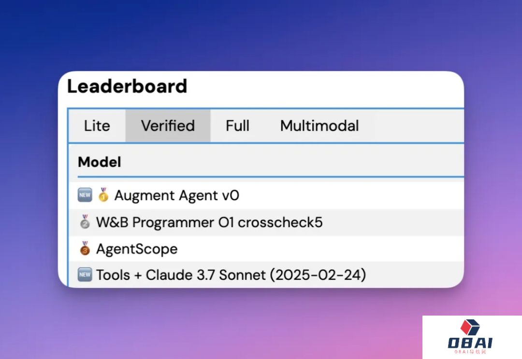
Task: Click the NEW badge on the Augment Agent row
Action: point(85,195)
